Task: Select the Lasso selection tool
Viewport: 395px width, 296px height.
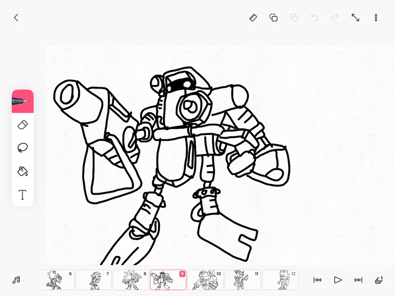Action: coord(23,148)
